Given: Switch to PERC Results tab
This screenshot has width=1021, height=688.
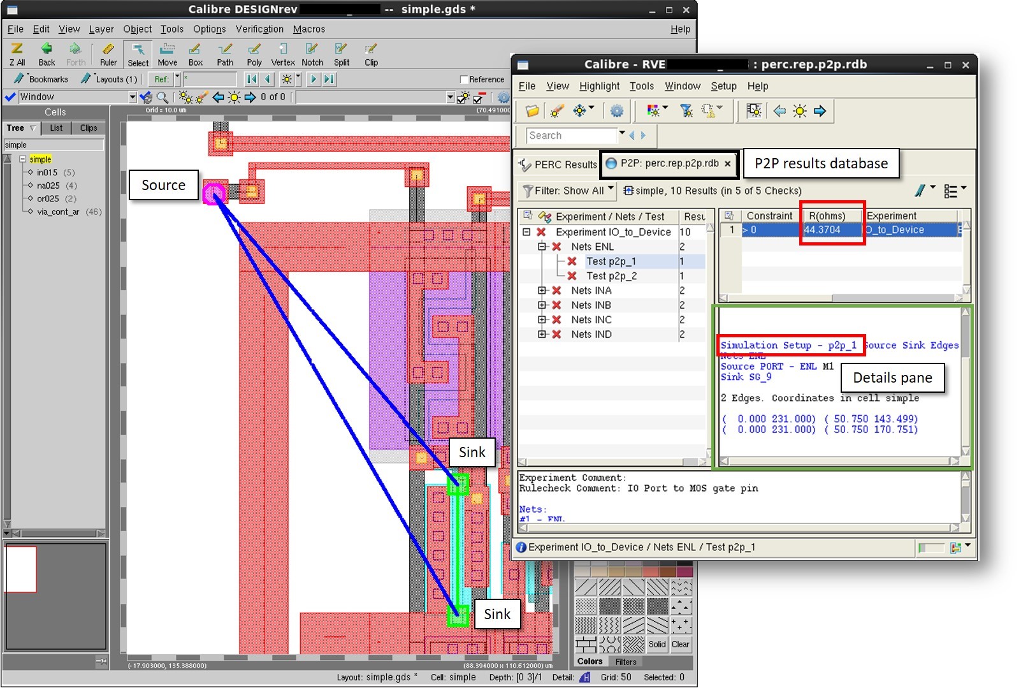Looking at the screenshot, I should [x=558, y=165].
